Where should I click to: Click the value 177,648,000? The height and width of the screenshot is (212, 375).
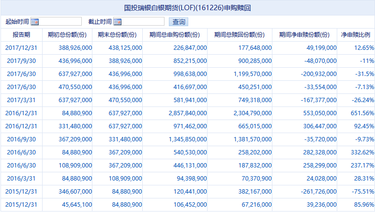point(255,48)
